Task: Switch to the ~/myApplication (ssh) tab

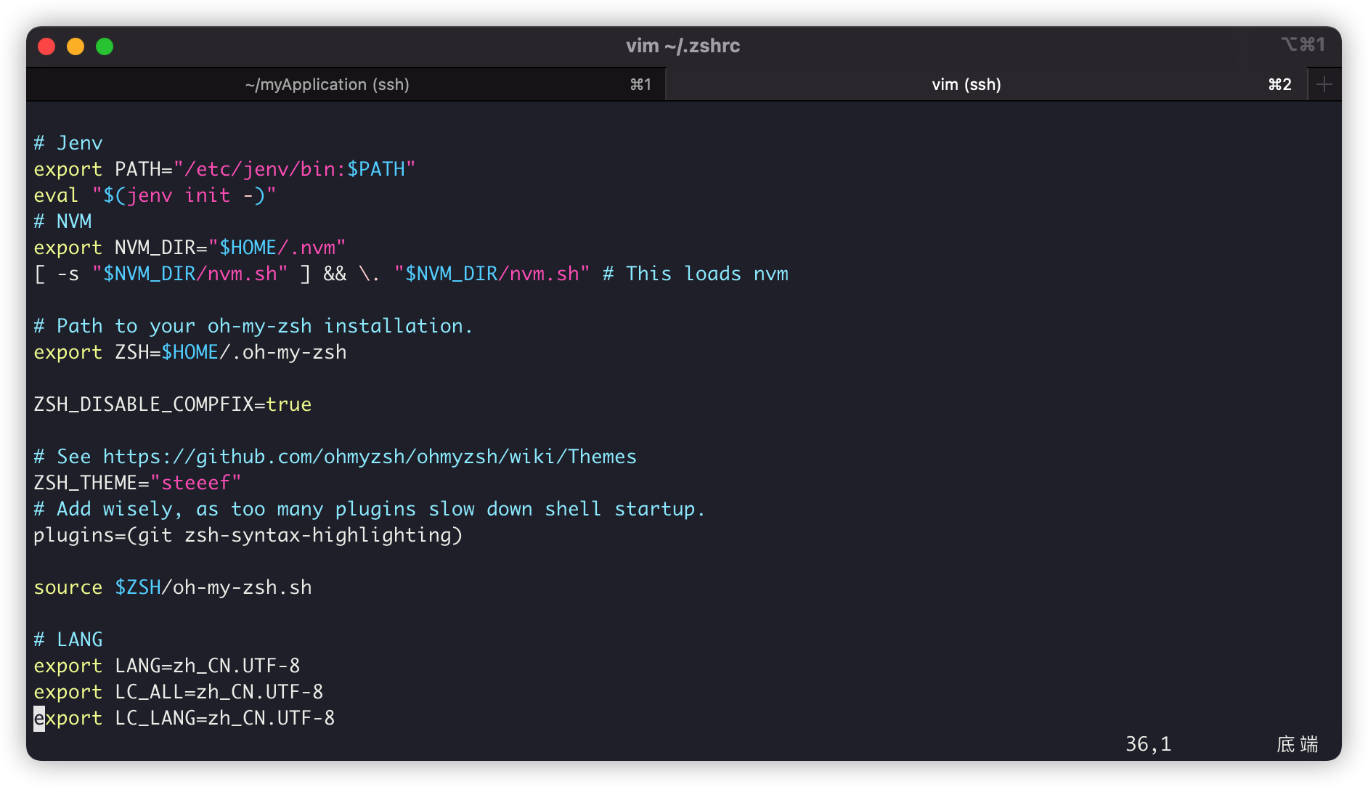Action: coord(346,85)
